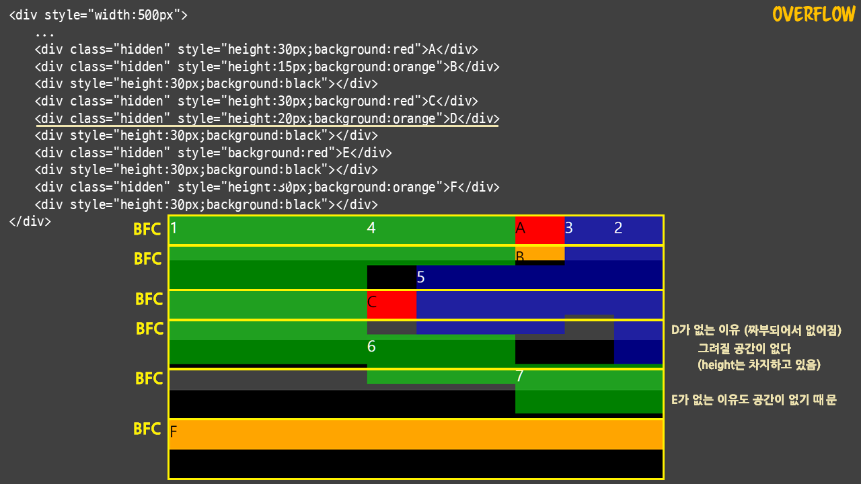Image resolution: width=861 pixels, height=484 pixels.
Task: Click the code line ending with >F</div>
Action: 267,187
